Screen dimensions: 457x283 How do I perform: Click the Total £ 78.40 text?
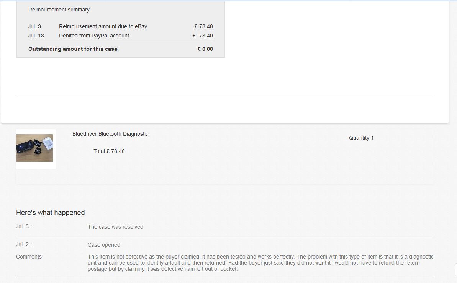click(x=109, y=151)
